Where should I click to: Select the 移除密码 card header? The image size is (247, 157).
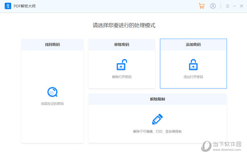122,44
